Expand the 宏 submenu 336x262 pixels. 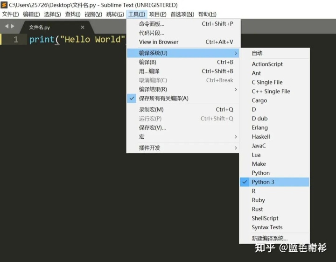(183, 136)
